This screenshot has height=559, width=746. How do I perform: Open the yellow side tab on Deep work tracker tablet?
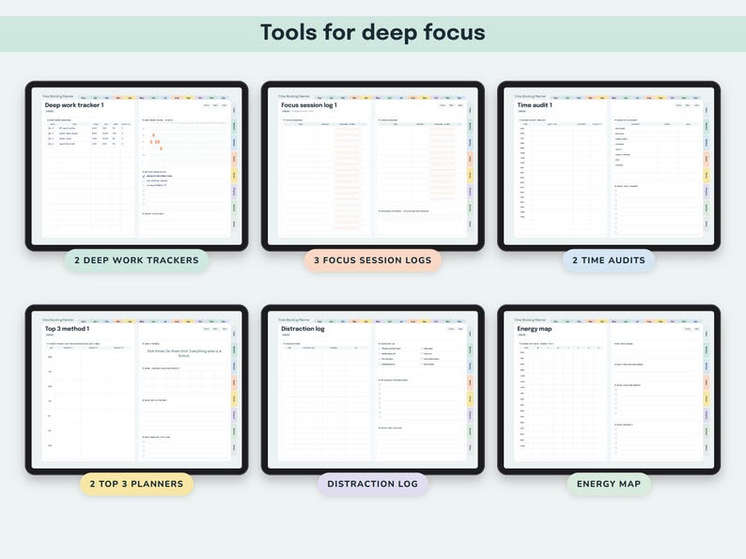click(234, 176)
